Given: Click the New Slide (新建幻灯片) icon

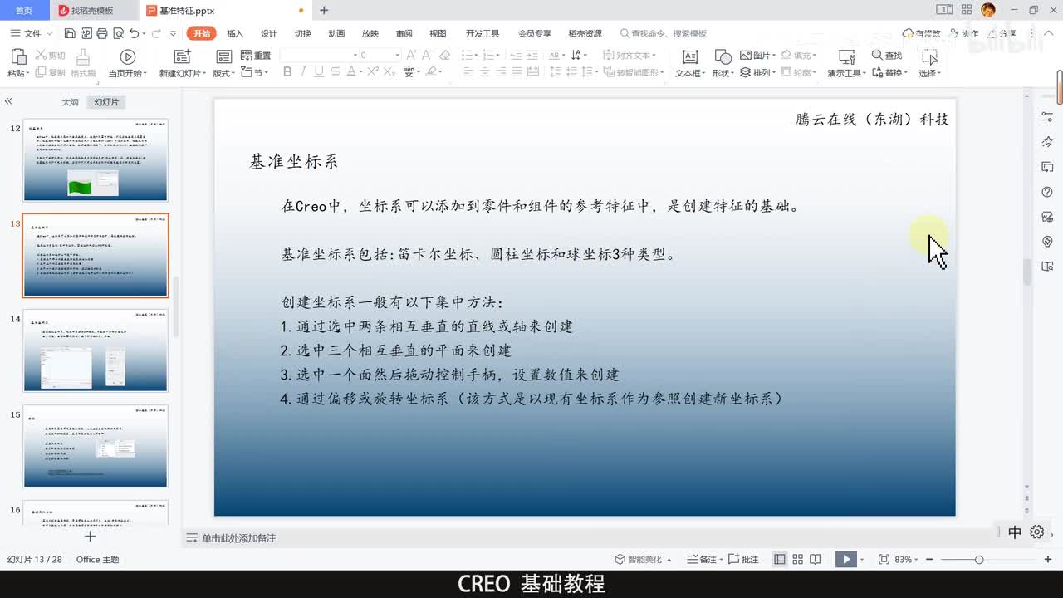Looking at the screenshot, I should (x=183, y=56).
